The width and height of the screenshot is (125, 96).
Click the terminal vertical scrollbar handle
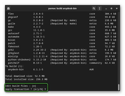119,87
